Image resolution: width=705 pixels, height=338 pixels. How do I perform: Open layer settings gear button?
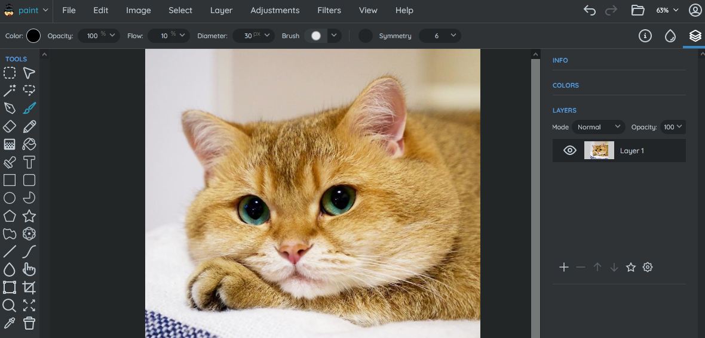(648, 267)
